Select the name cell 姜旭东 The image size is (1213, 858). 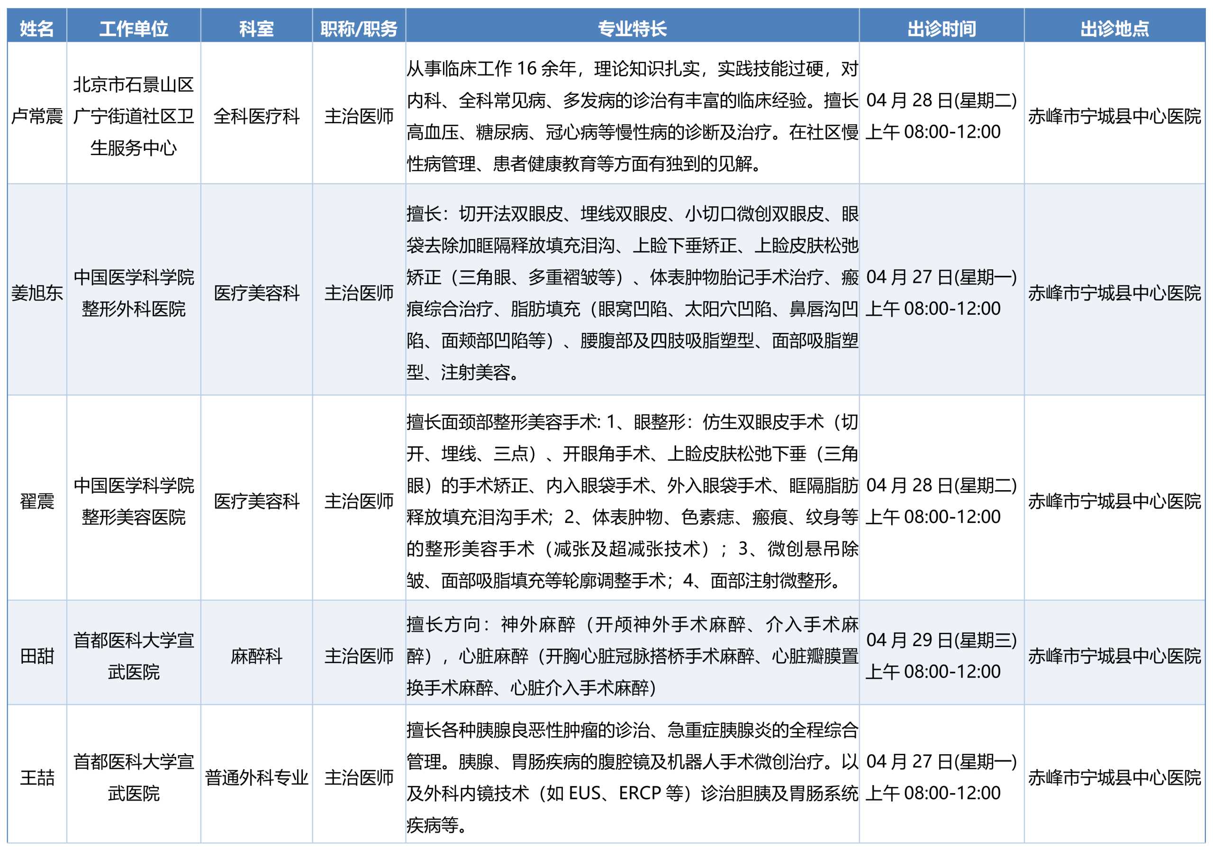coord(37,292)
